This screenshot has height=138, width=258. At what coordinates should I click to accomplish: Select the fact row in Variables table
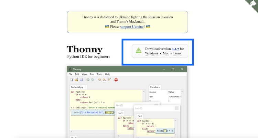[164, 97]
